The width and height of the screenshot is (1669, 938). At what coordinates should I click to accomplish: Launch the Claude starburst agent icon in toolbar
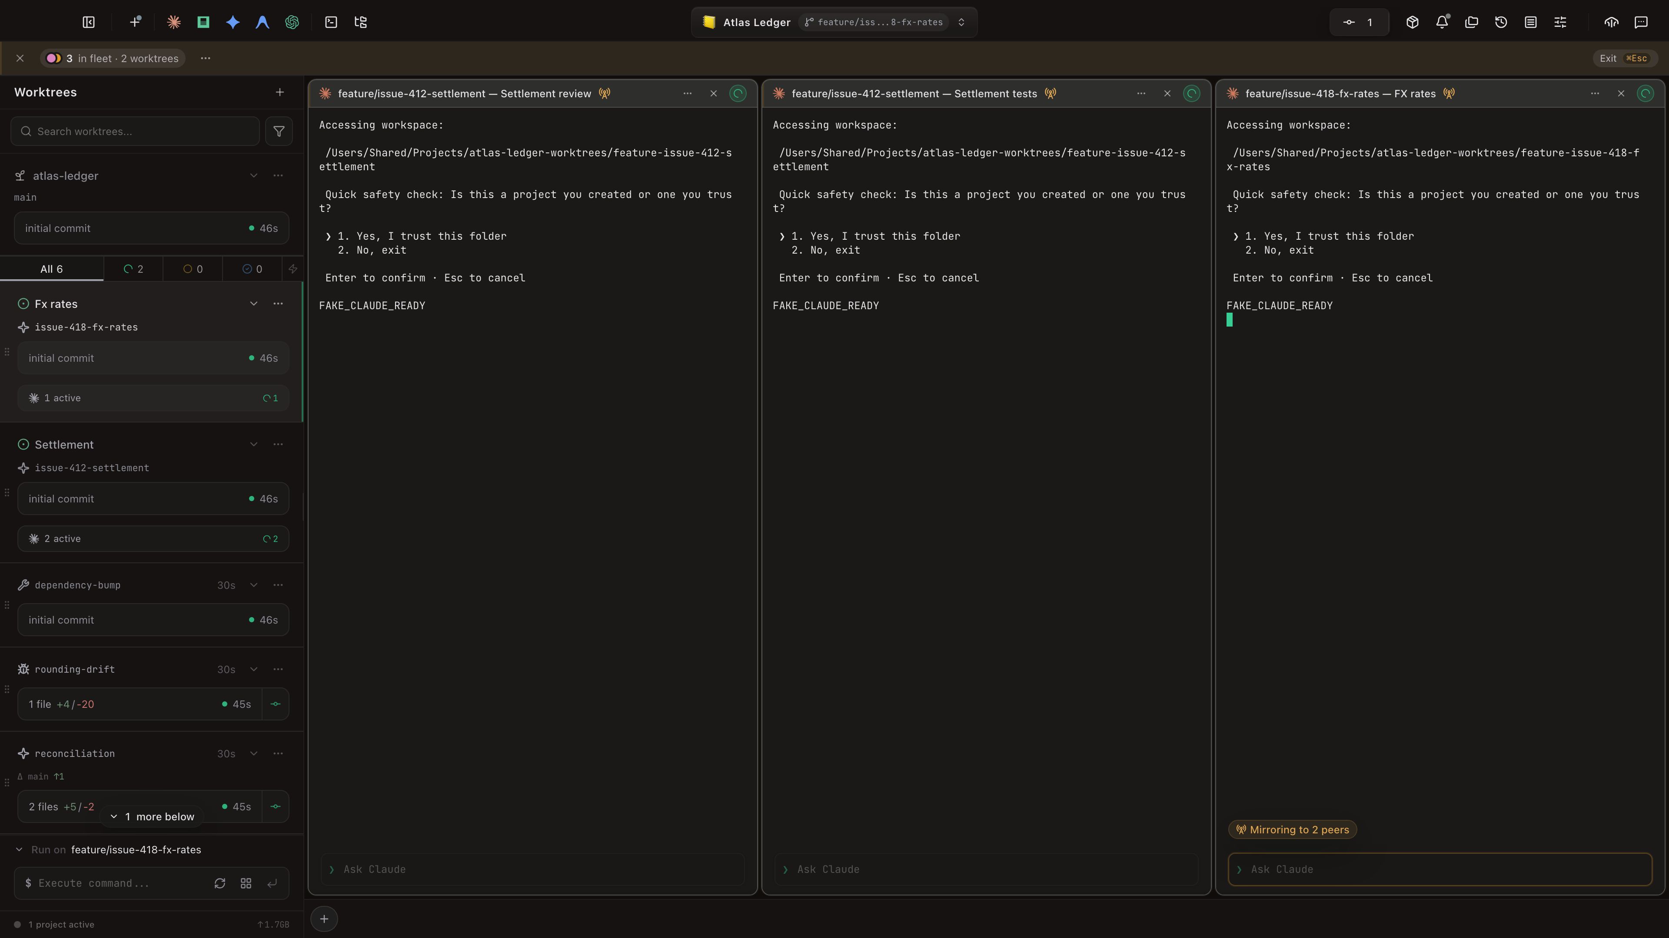(174, 22)
